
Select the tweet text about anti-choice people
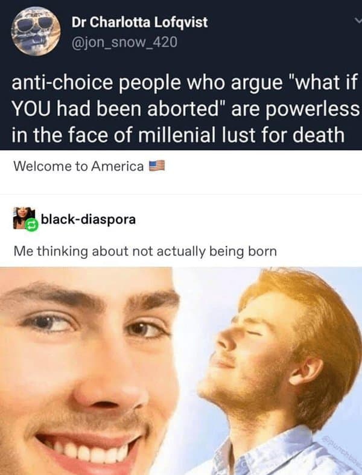coord(185,108)
